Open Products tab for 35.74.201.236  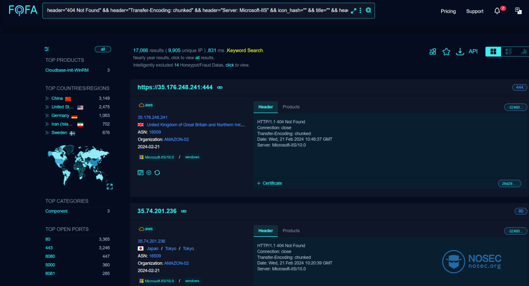291,230
